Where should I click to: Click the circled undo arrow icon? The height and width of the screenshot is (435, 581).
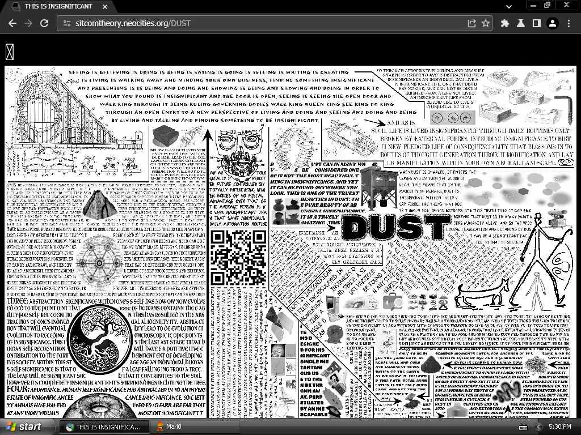pos(453,118)
